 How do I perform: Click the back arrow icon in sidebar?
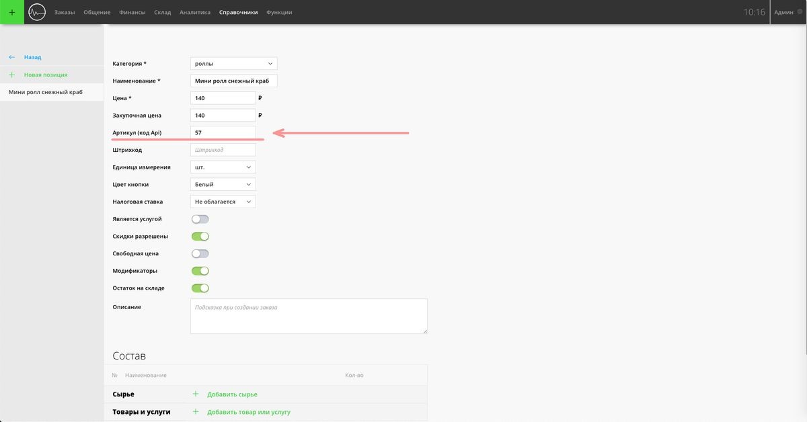point(11,58)
